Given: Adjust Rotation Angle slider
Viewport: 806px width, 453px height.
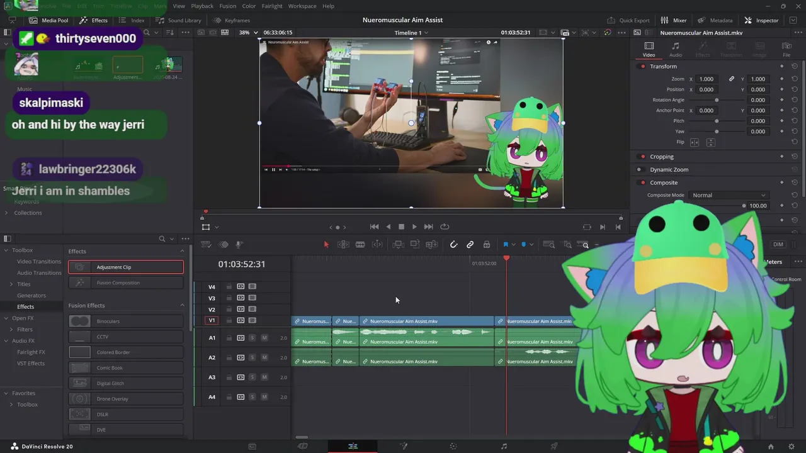Looking at the screenshot, I should [717, 100].
